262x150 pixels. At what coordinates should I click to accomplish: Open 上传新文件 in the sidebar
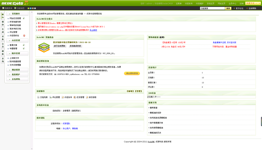[14, 58]
